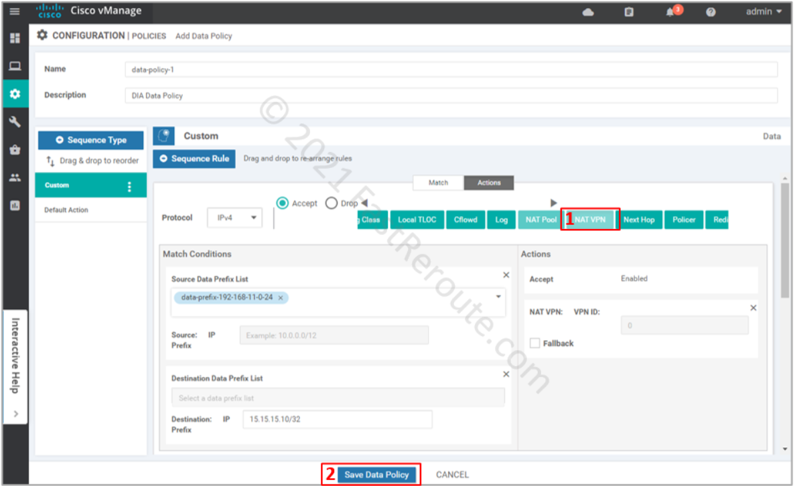Open the Configuration gear icon in sidebar
The height and width of the screenshot is (486, 795).
click(x=13, y=94)
